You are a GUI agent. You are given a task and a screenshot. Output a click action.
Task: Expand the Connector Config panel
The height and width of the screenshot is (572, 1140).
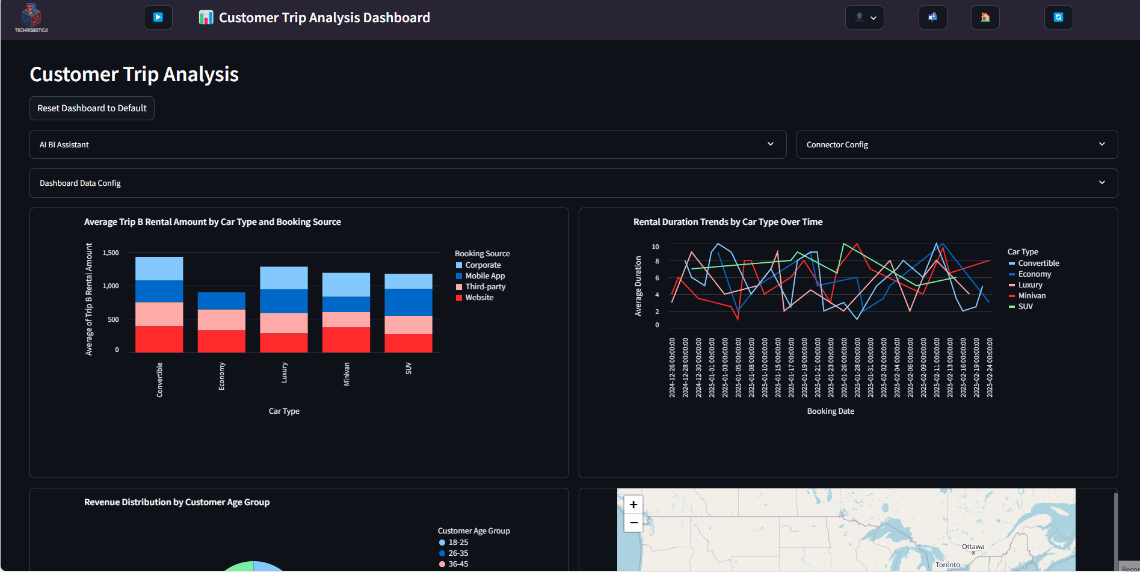tap(957, 144)
